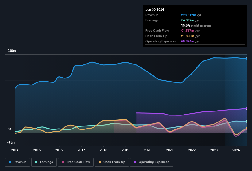This screenshot has height=171, width=252.
Task: Toggle Operating Expenses legend item
Action: coord(152,162)
